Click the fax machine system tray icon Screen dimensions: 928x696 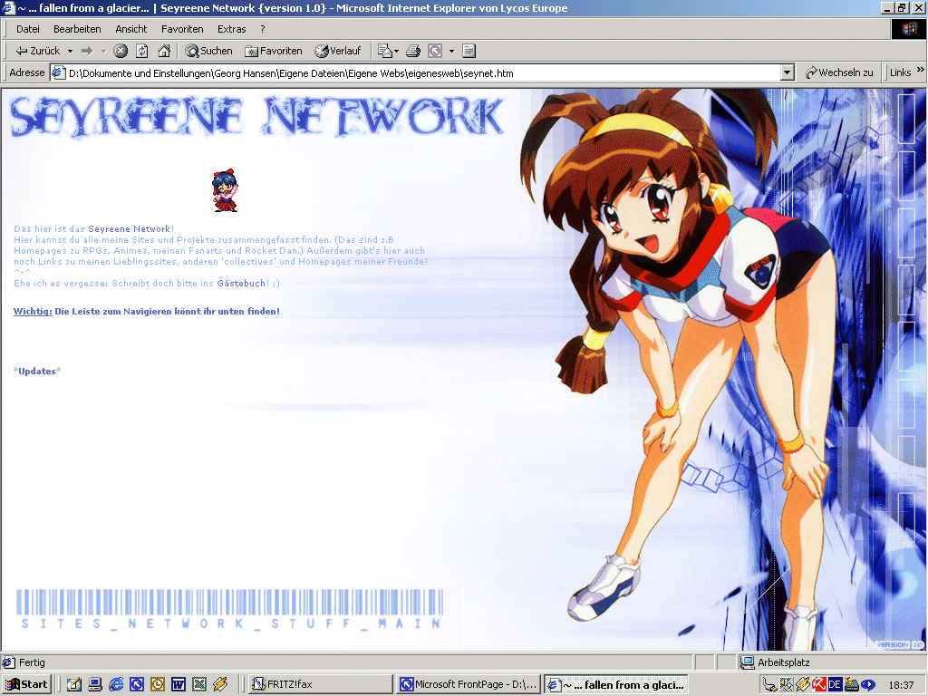pos(851,685)
